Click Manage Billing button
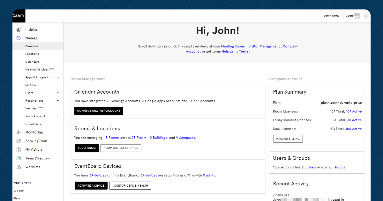This screenshot has height=201, width=383. tap(288, 139)
